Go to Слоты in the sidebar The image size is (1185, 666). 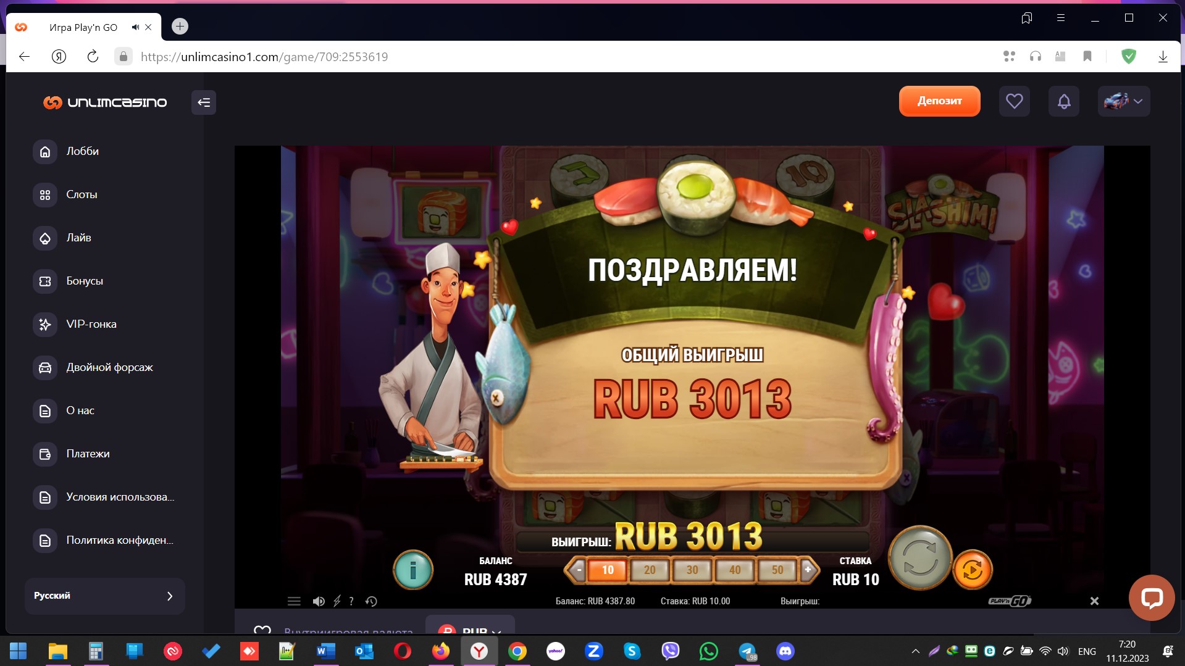[x=82, y=194]
